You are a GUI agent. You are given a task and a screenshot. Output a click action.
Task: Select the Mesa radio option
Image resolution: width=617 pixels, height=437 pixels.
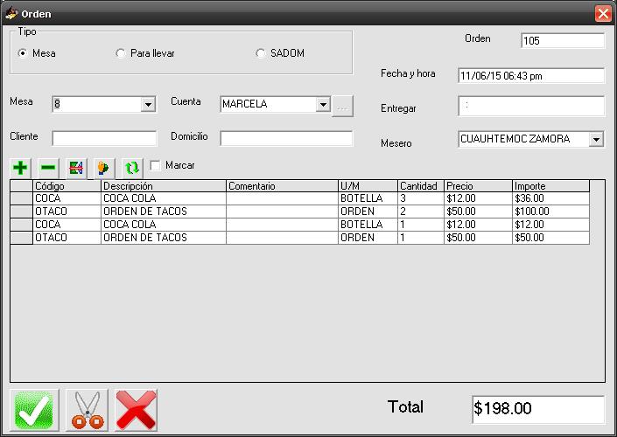(x=24, y=53)
